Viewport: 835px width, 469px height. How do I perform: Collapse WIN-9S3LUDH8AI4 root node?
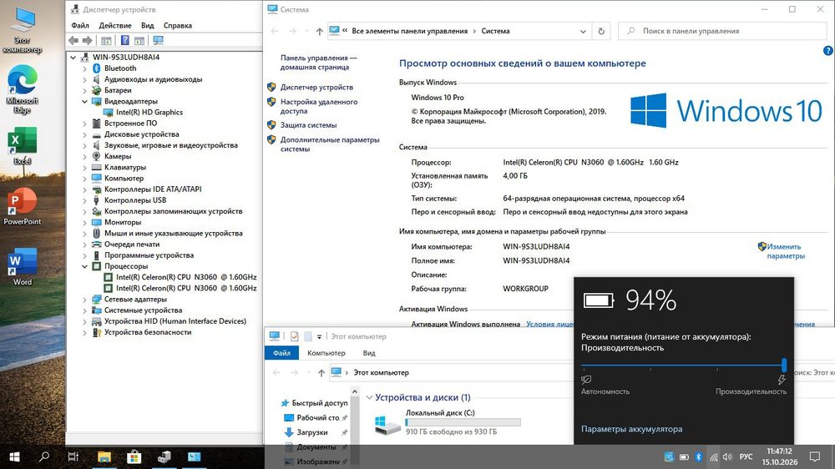[73, 57]
